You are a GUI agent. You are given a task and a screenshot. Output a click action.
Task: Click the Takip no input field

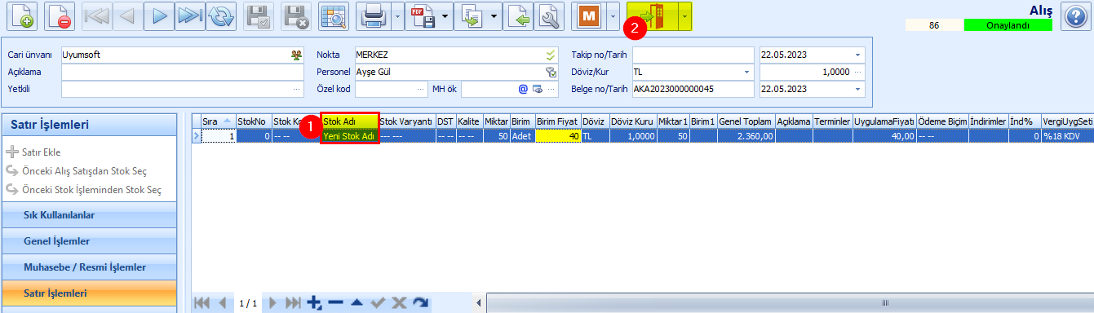click(693, 55)
